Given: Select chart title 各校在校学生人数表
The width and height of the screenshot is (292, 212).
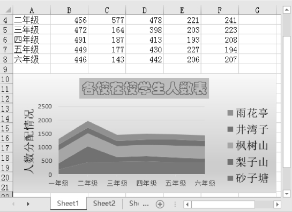Looking at the screenshot, I should [x=144, y=88].
